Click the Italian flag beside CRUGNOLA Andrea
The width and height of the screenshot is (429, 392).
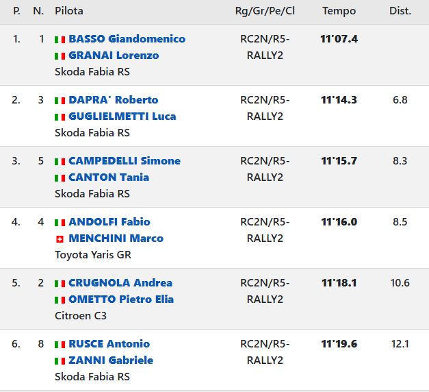point(60,283)
